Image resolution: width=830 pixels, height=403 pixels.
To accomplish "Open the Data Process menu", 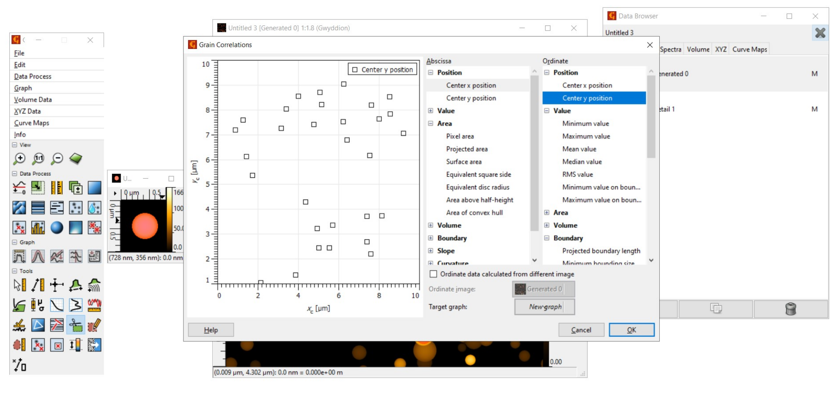I will click(x=33, y=77).
